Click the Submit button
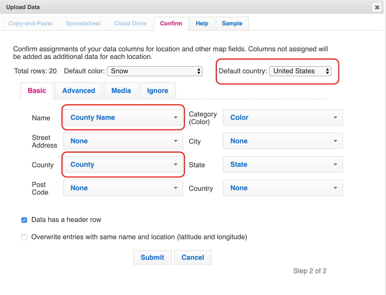386x295 pixels. click(x=152, y=257)
